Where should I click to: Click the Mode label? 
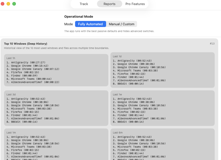click(69, 24)
